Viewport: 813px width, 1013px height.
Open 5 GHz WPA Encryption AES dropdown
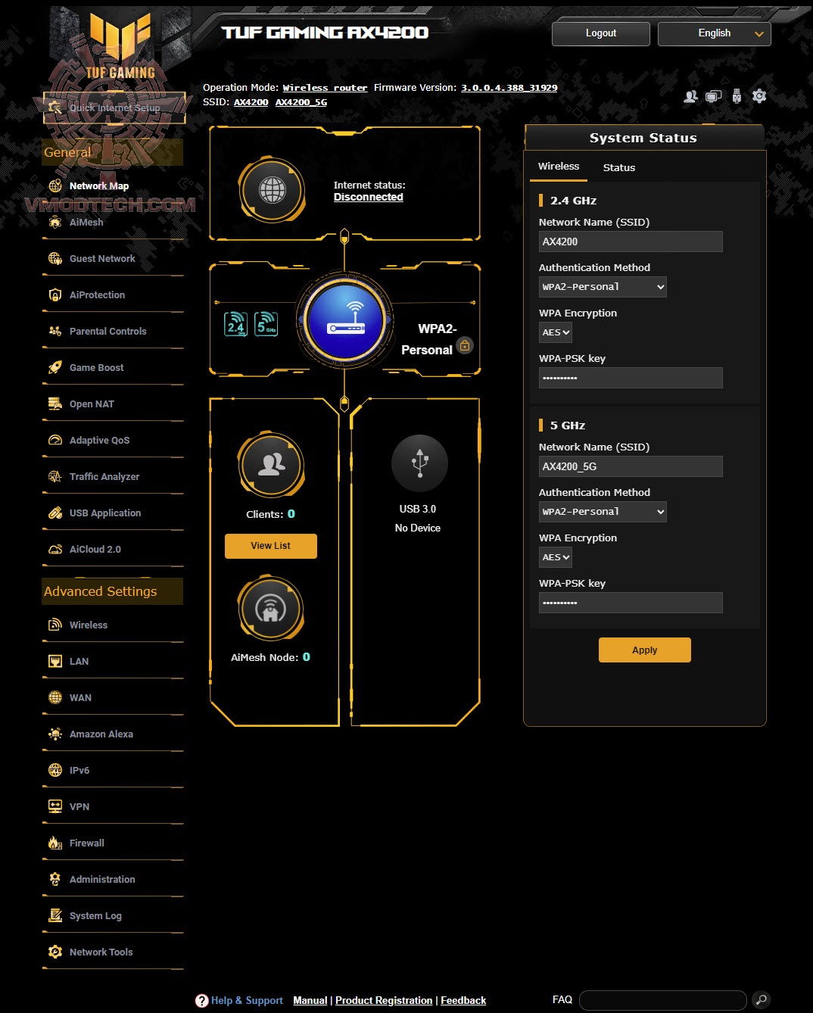click(556, 557)
